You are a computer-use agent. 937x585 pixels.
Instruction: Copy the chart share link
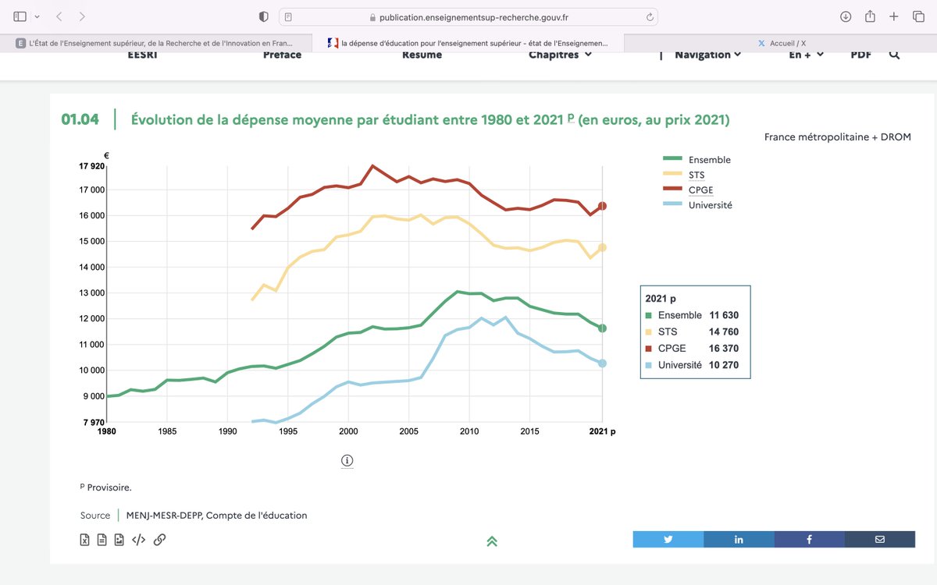[160, 539]
